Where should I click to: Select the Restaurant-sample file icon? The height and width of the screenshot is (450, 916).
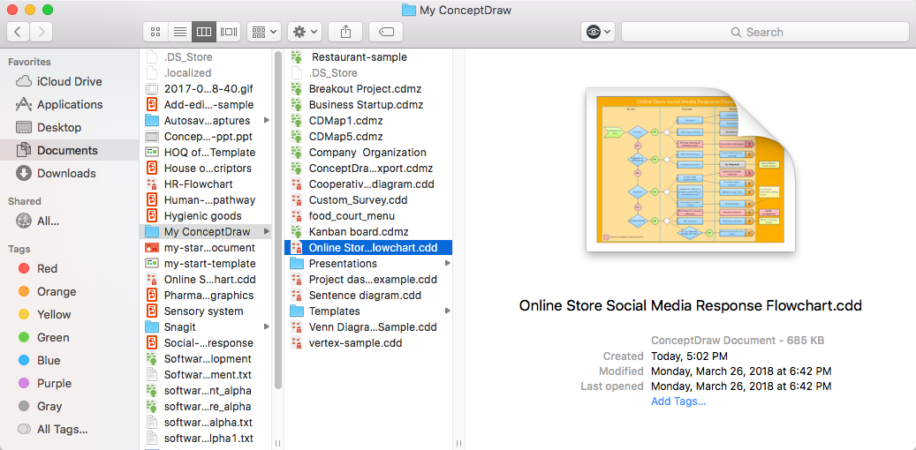point(298,57)
